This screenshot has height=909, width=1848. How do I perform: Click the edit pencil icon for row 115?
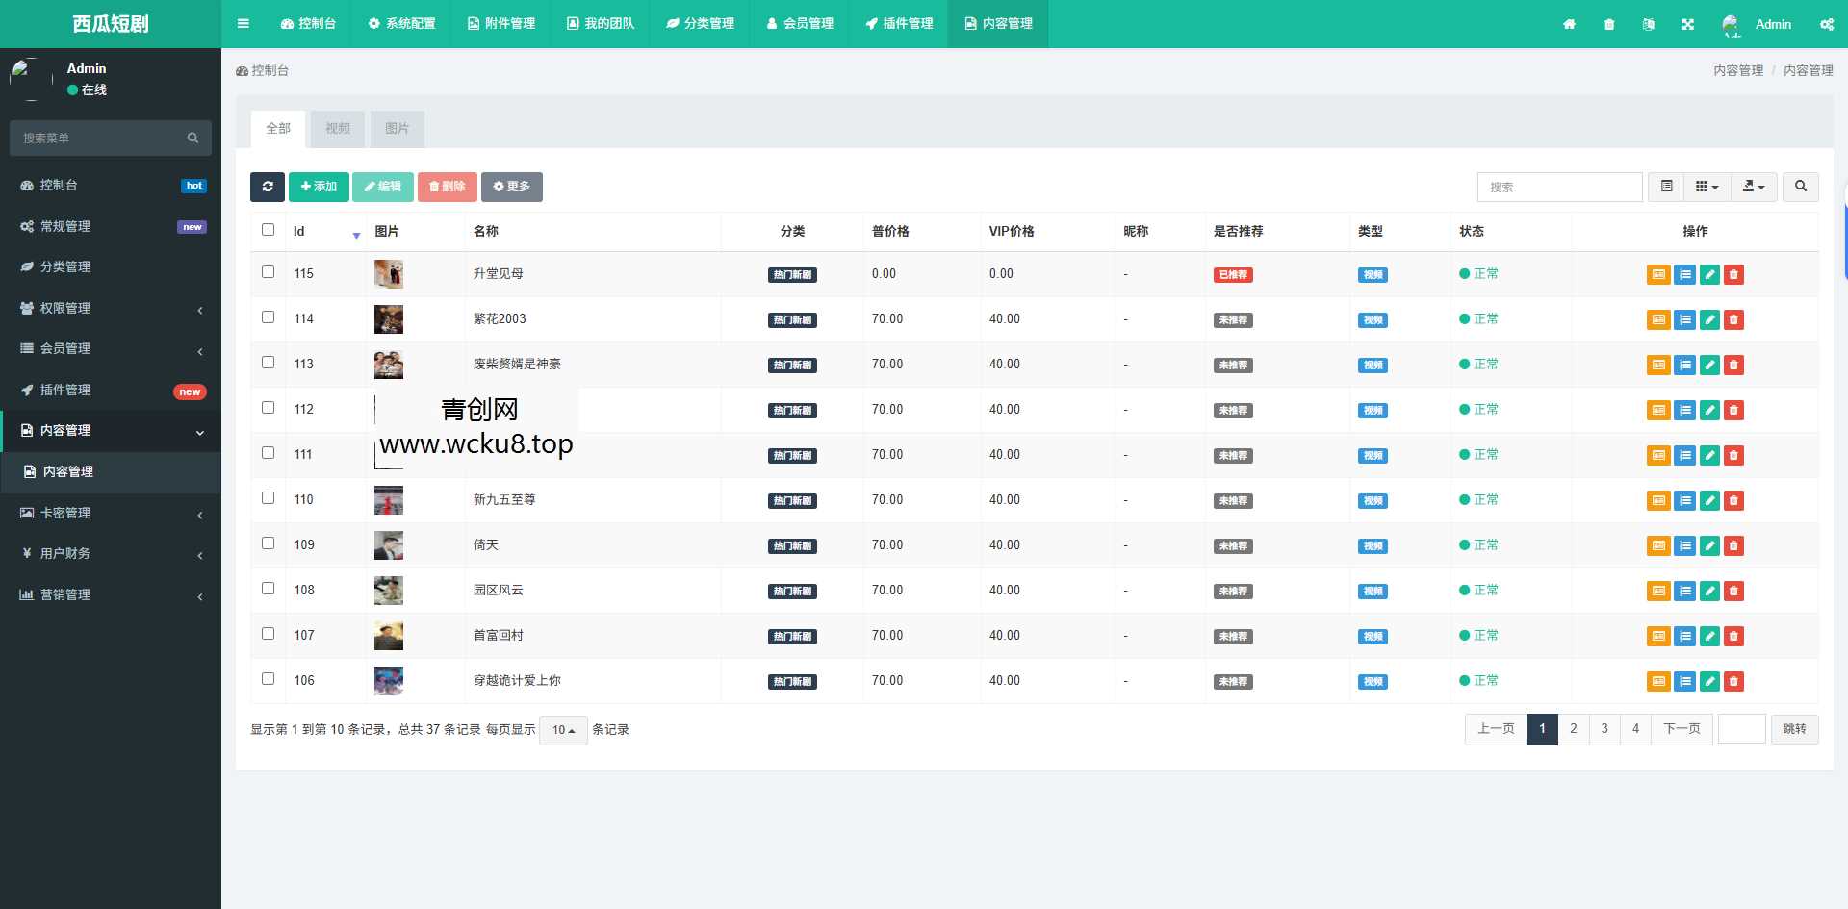coord(1709,274)
